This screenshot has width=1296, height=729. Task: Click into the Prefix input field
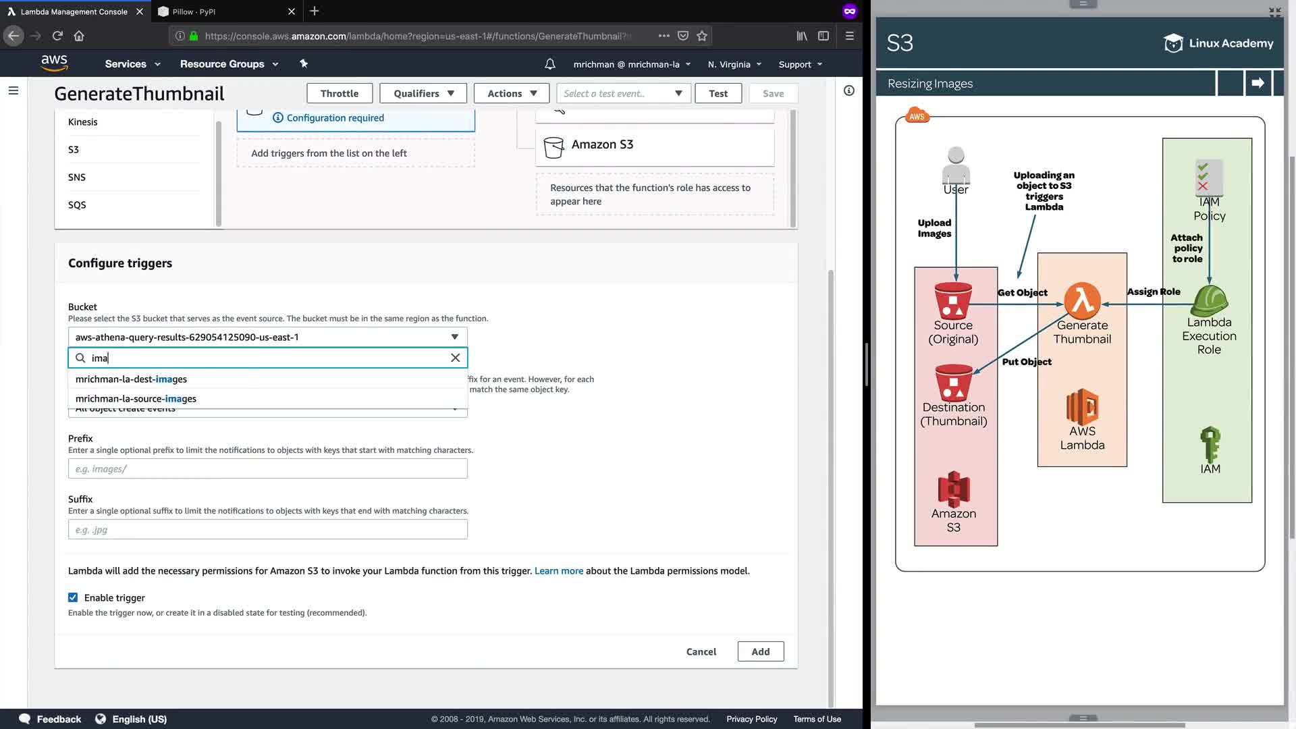pos(267,468)
